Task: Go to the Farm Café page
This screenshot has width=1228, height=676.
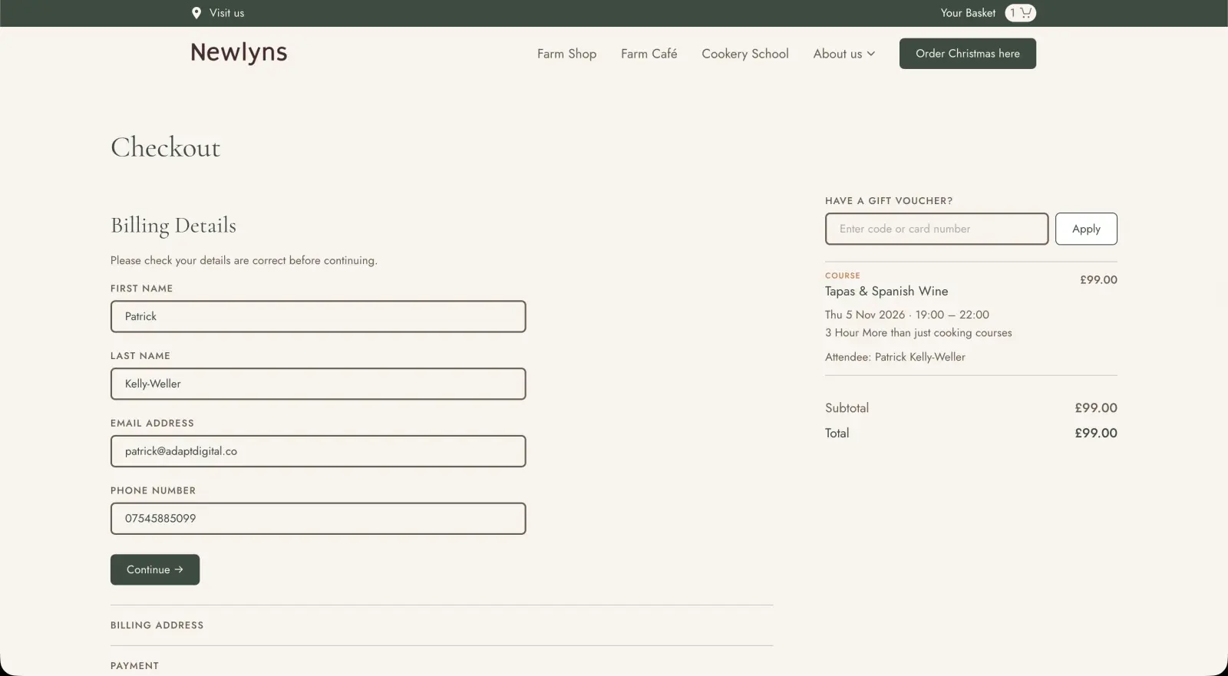Action: click(x=649, y=54)
